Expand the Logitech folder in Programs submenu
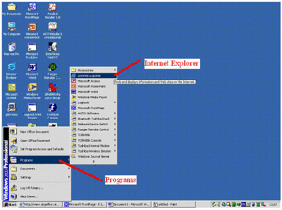The height and width of the screenshot is (210, 282). click(94, 103)
